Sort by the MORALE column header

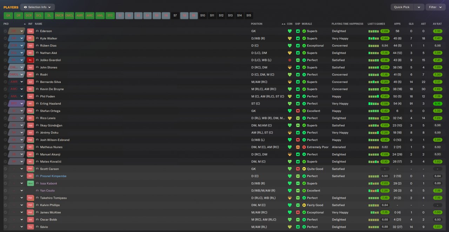[x=307, y=24]
